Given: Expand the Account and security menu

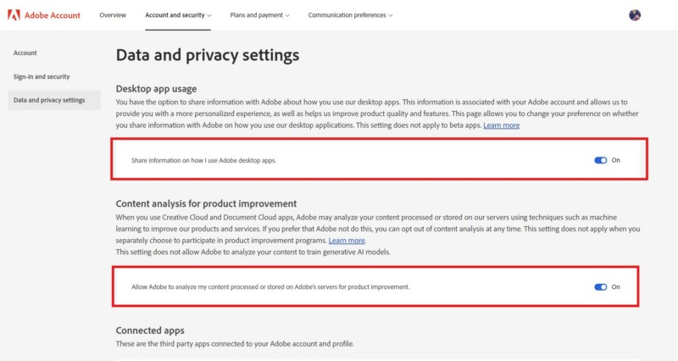Looking at the screenshot, I should coord(178,15).
